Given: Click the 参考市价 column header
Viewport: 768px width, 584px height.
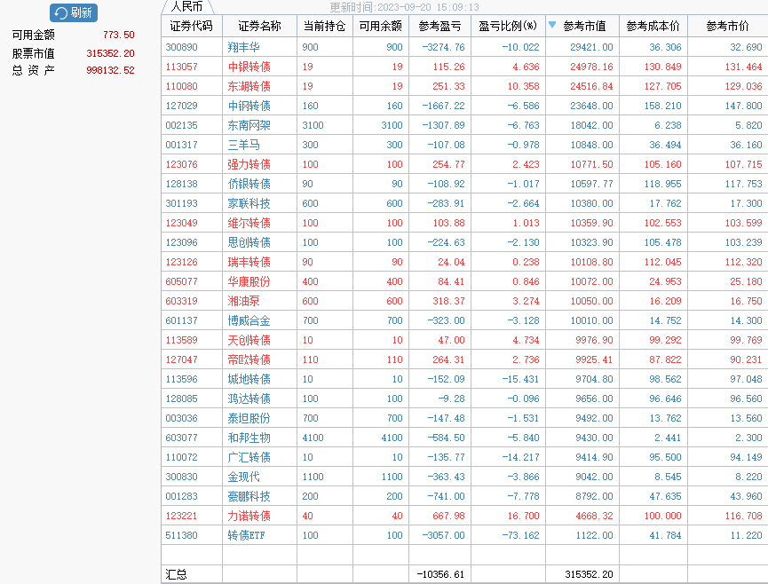Looking at the screenshot, I should click(727, 27).
